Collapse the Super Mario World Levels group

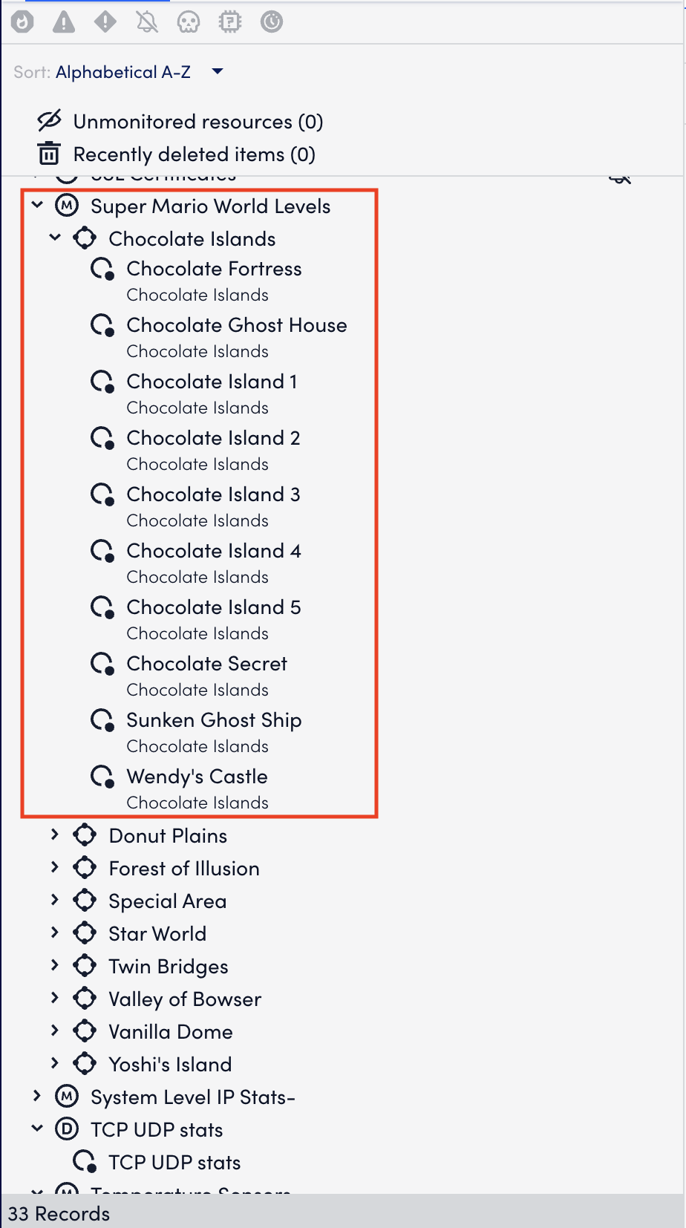pyautogui.click(x=37, y=205)
